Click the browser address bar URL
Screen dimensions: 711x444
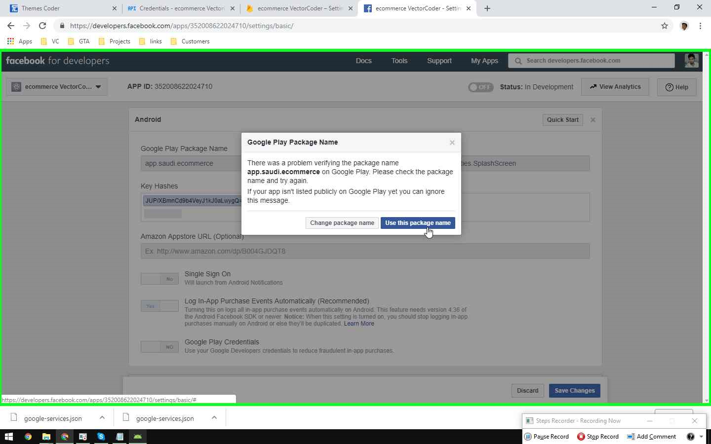click(x=182, y=26)
